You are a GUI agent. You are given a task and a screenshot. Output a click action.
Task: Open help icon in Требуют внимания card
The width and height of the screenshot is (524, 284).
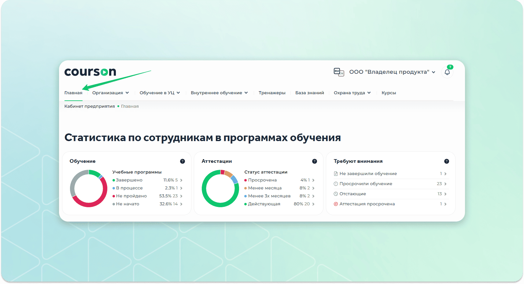[x=446, y=161]
